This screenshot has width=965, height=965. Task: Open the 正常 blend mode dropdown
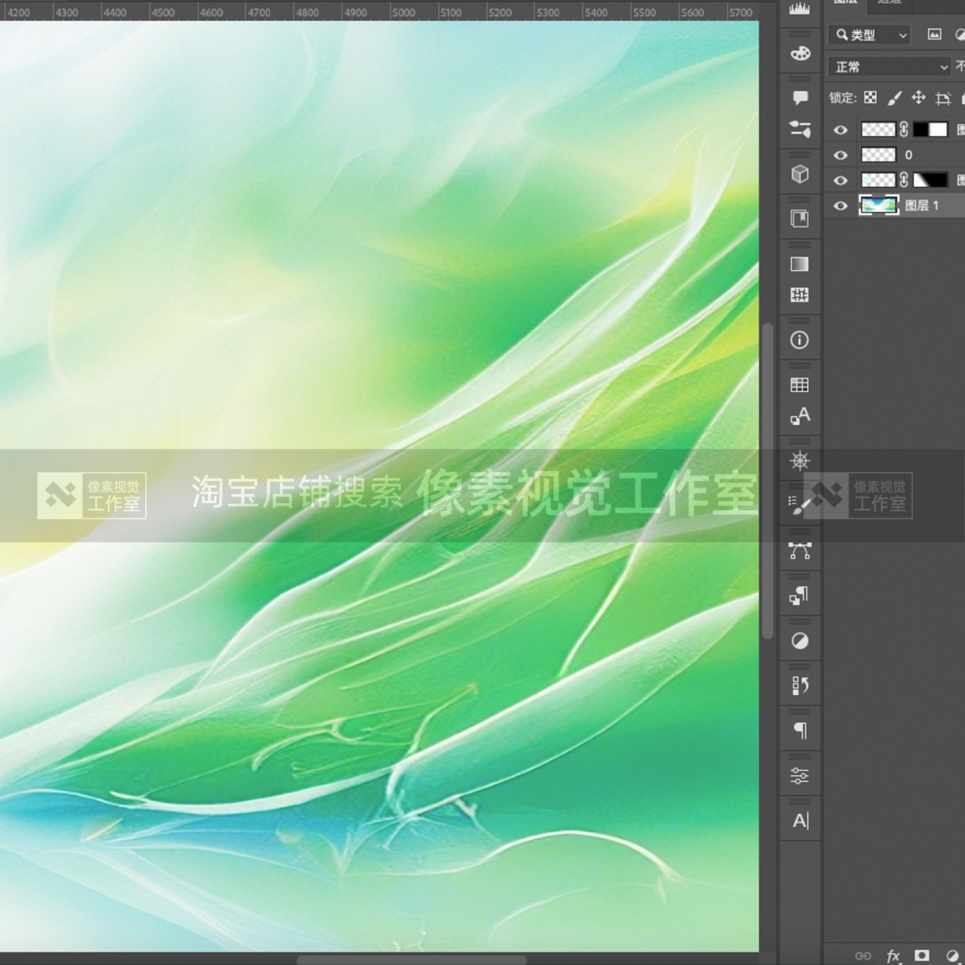889,67
